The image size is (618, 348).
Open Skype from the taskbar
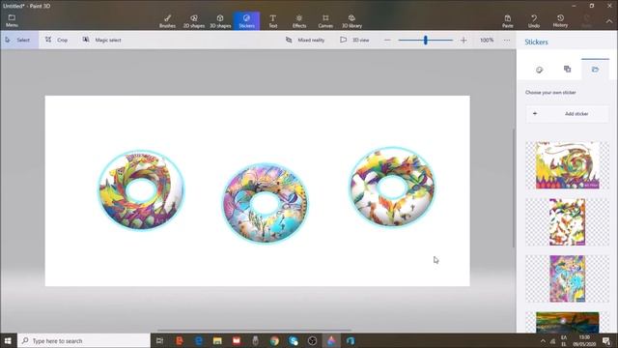[294, 340]
